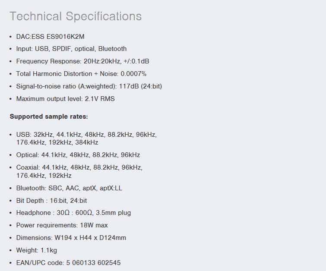326x271 pixels.
Task: Click the bullet beside DAC:ESS entry
Action: [x=11, y=37]
